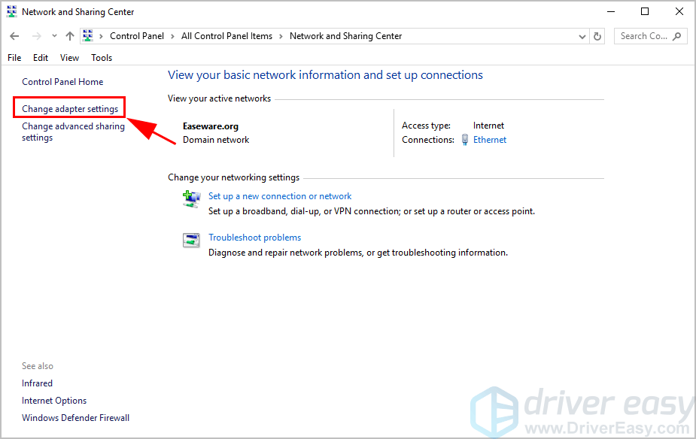
Task: Minimize the Network and Sharing Center window
Action: point(611,11)
